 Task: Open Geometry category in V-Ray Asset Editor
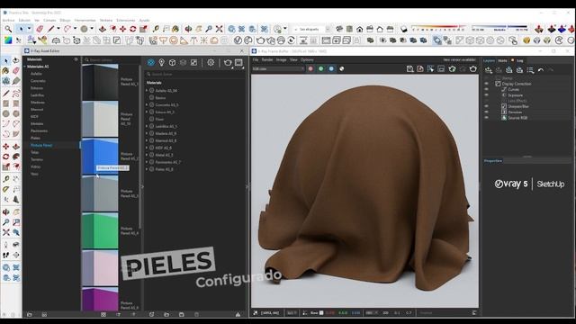(x=172, y=62)
